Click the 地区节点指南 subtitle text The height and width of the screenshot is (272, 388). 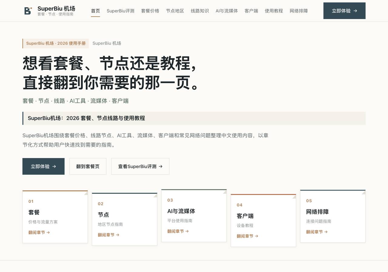[x=110, y=224]
